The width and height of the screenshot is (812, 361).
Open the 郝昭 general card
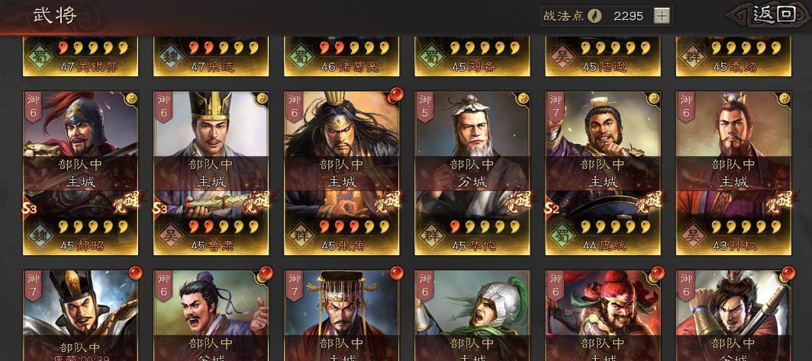(80, 173)
